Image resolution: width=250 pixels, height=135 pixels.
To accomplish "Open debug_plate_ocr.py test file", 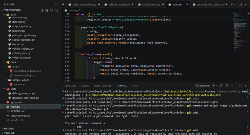I will point(24,93).
